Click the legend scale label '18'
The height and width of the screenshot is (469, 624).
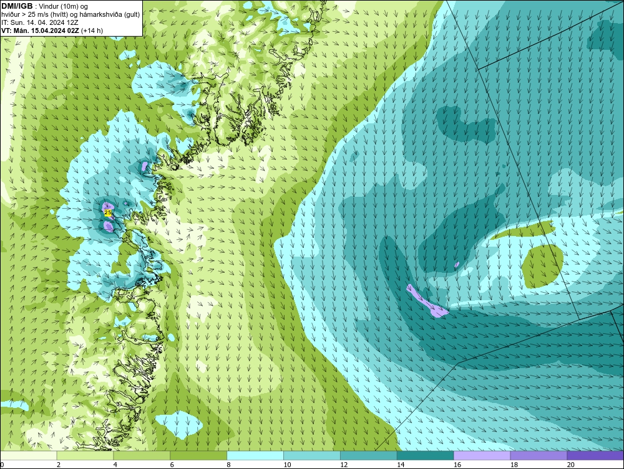[x=514, y=465]
